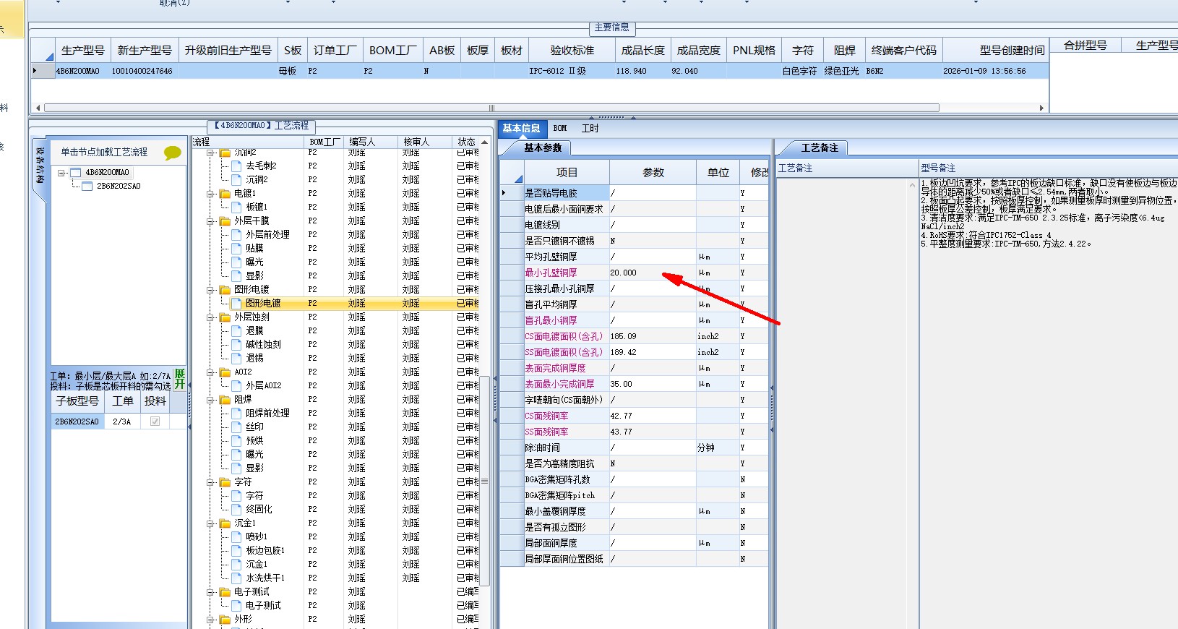The image size is (1178, 629).
Task: Select the 2B6N202SA0 sub-board table cell
Action: [78, 422]
